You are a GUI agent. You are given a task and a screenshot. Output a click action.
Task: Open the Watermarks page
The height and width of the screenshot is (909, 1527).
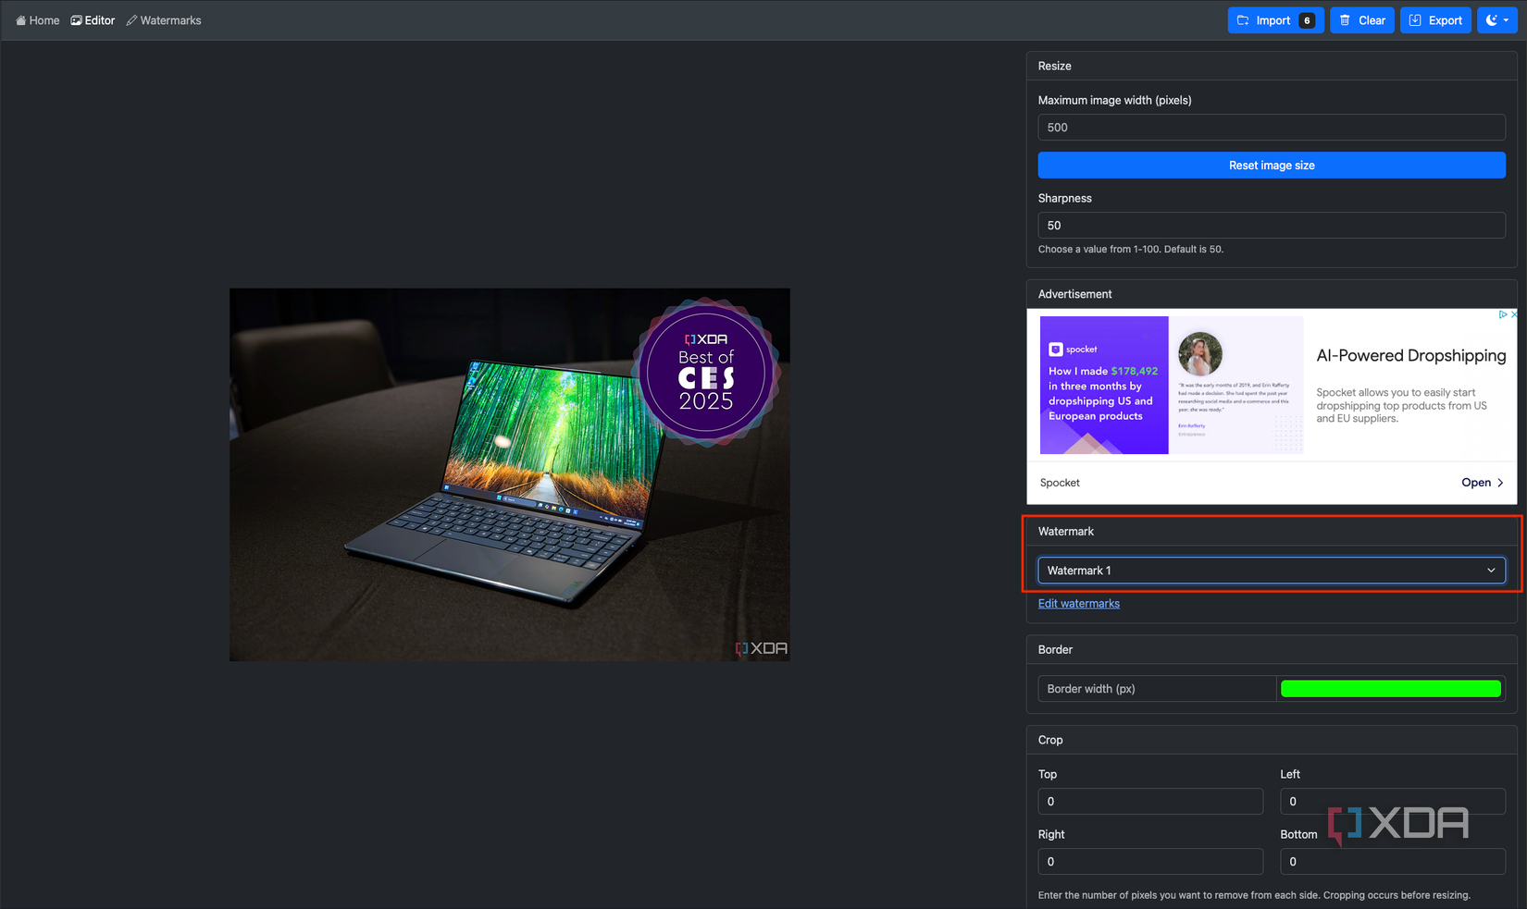(164, 20)
